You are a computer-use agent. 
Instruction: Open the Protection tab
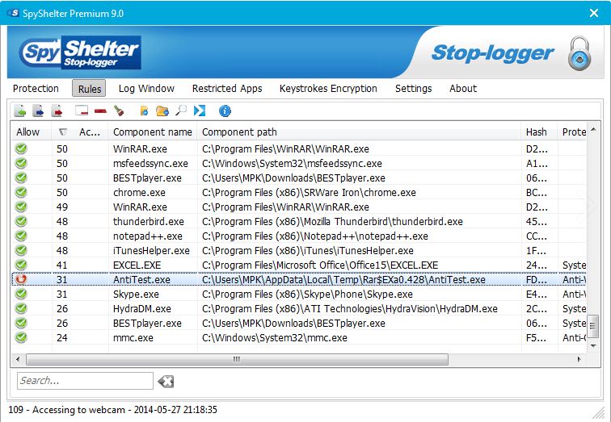[x=36, y=89]
